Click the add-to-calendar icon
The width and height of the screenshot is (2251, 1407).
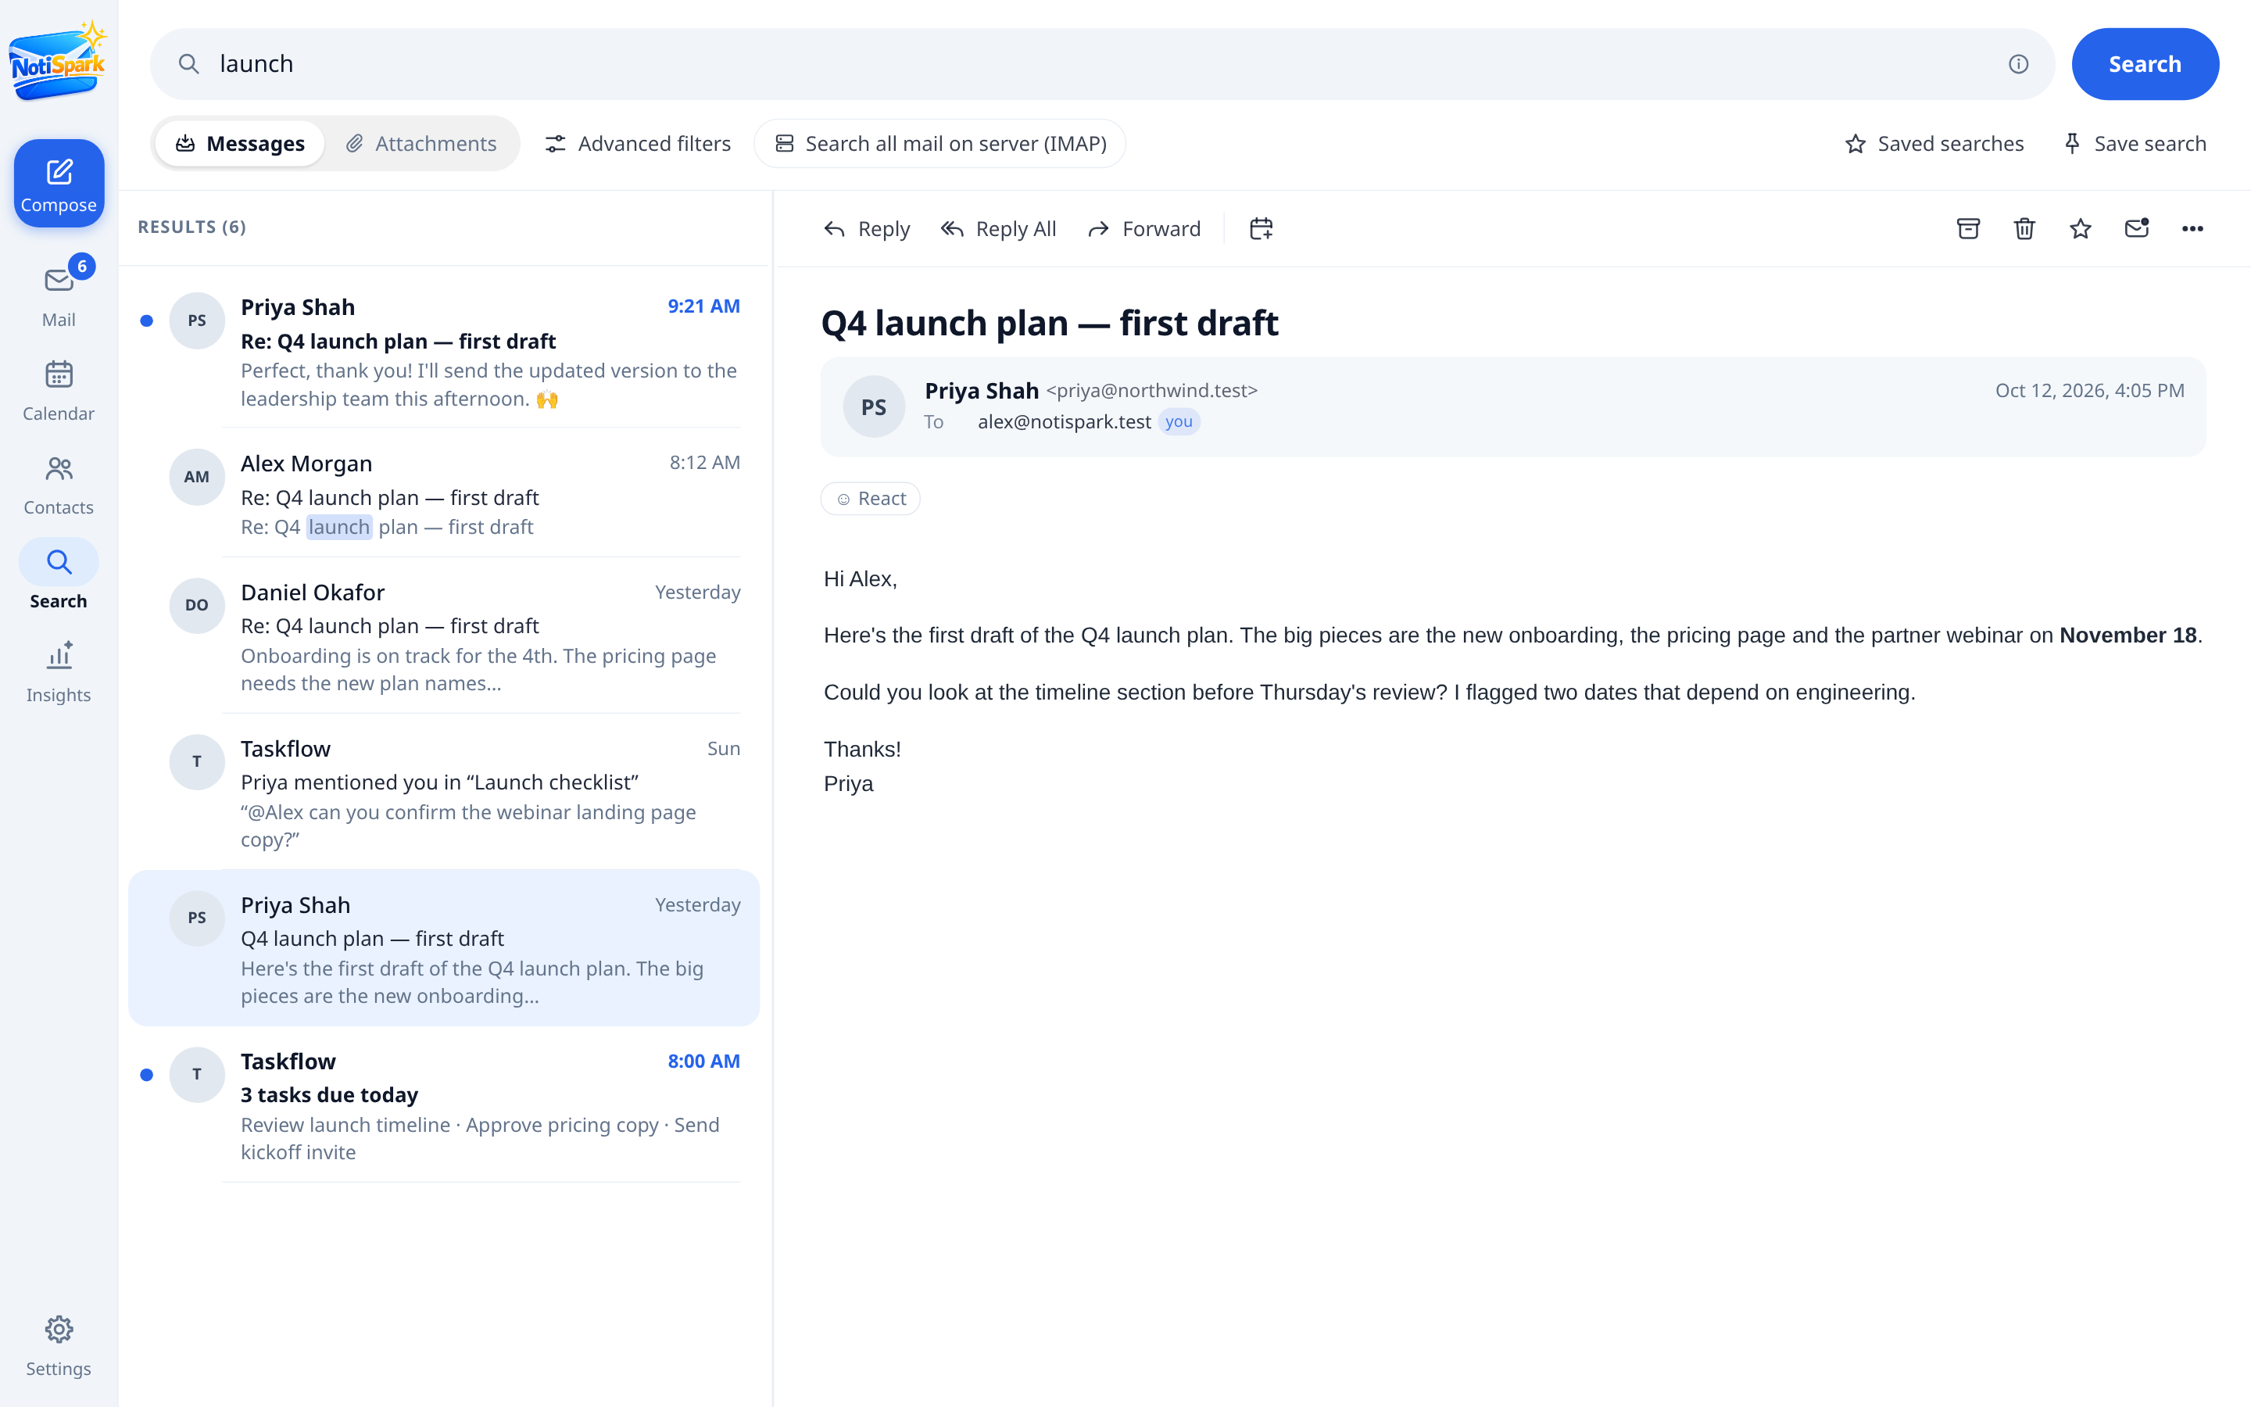[x=1261, y=229]
